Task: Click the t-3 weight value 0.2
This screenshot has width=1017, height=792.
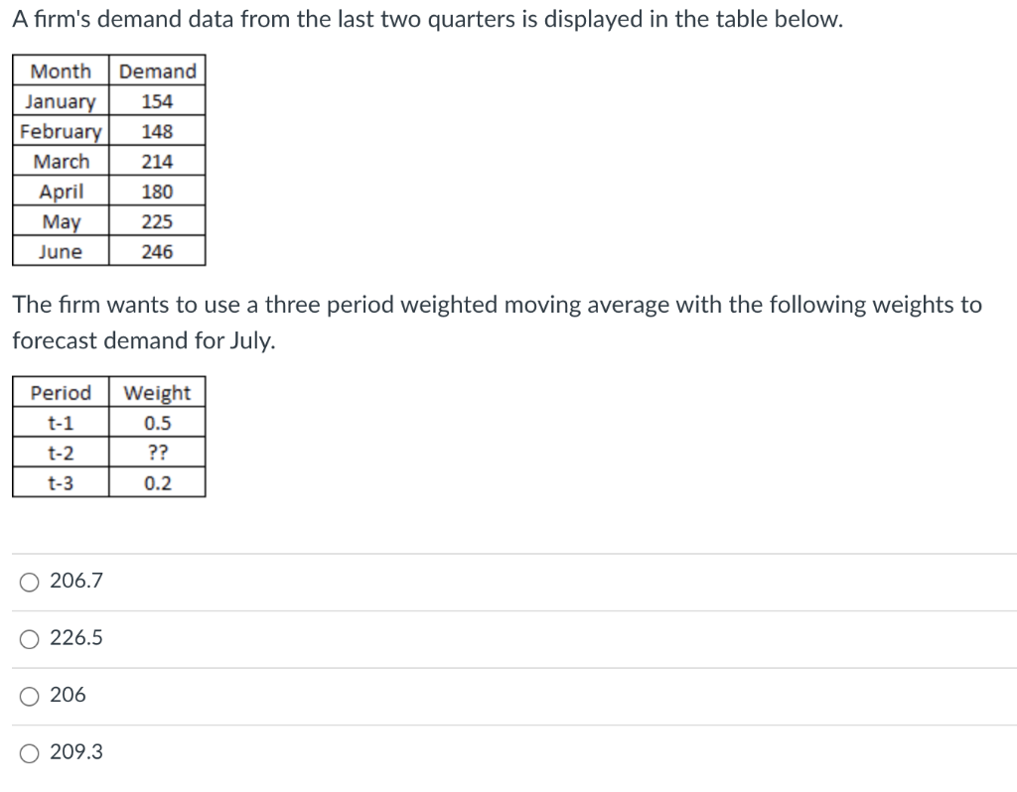Action: pyautogui.click(x=156, y=482)
